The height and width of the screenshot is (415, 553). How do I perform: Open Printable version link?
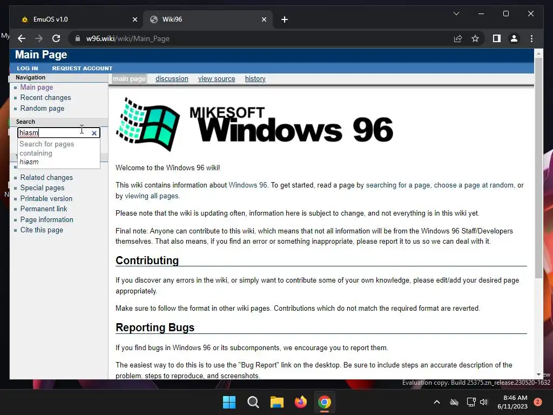tap(46, 199)
